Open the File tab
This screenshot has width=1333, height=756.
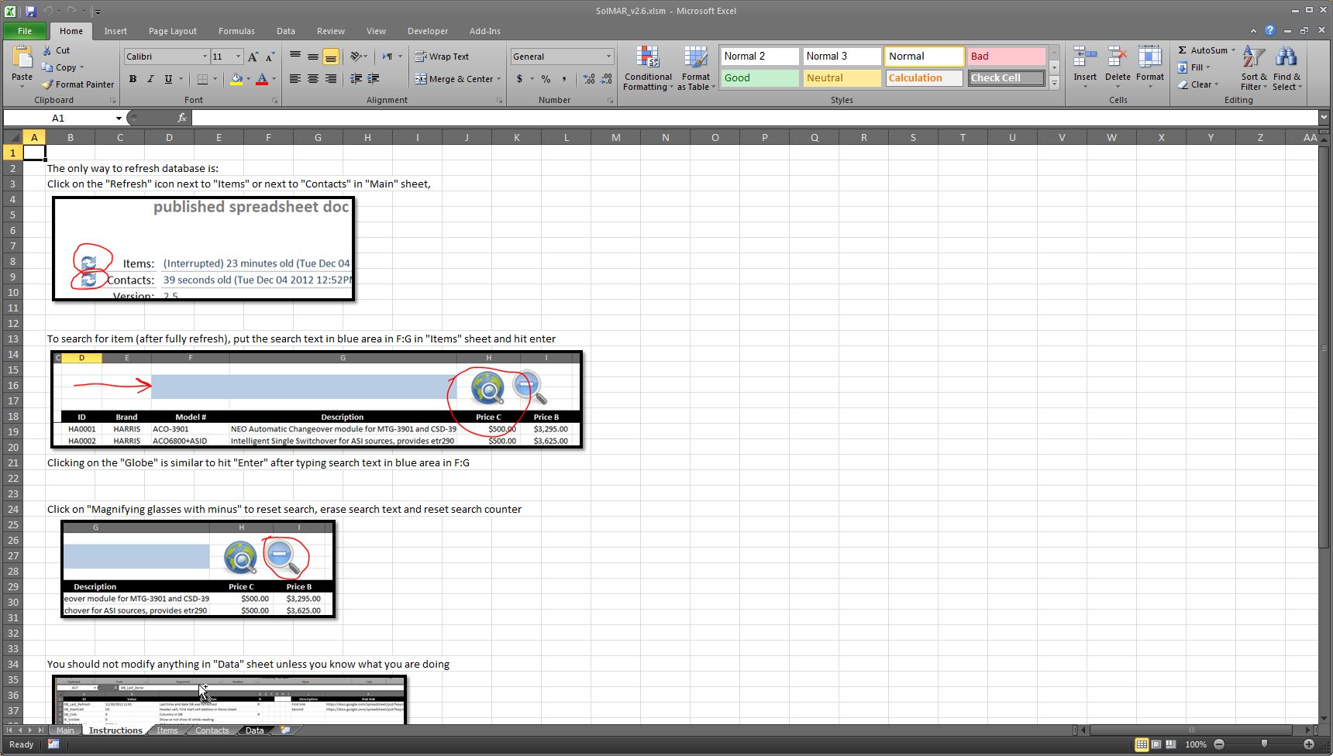[25, 31]
